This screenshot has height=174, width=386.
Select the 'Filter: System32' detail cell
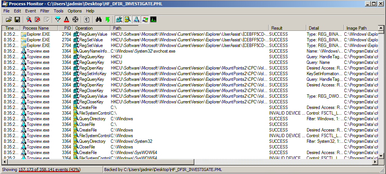pos(324,141)
